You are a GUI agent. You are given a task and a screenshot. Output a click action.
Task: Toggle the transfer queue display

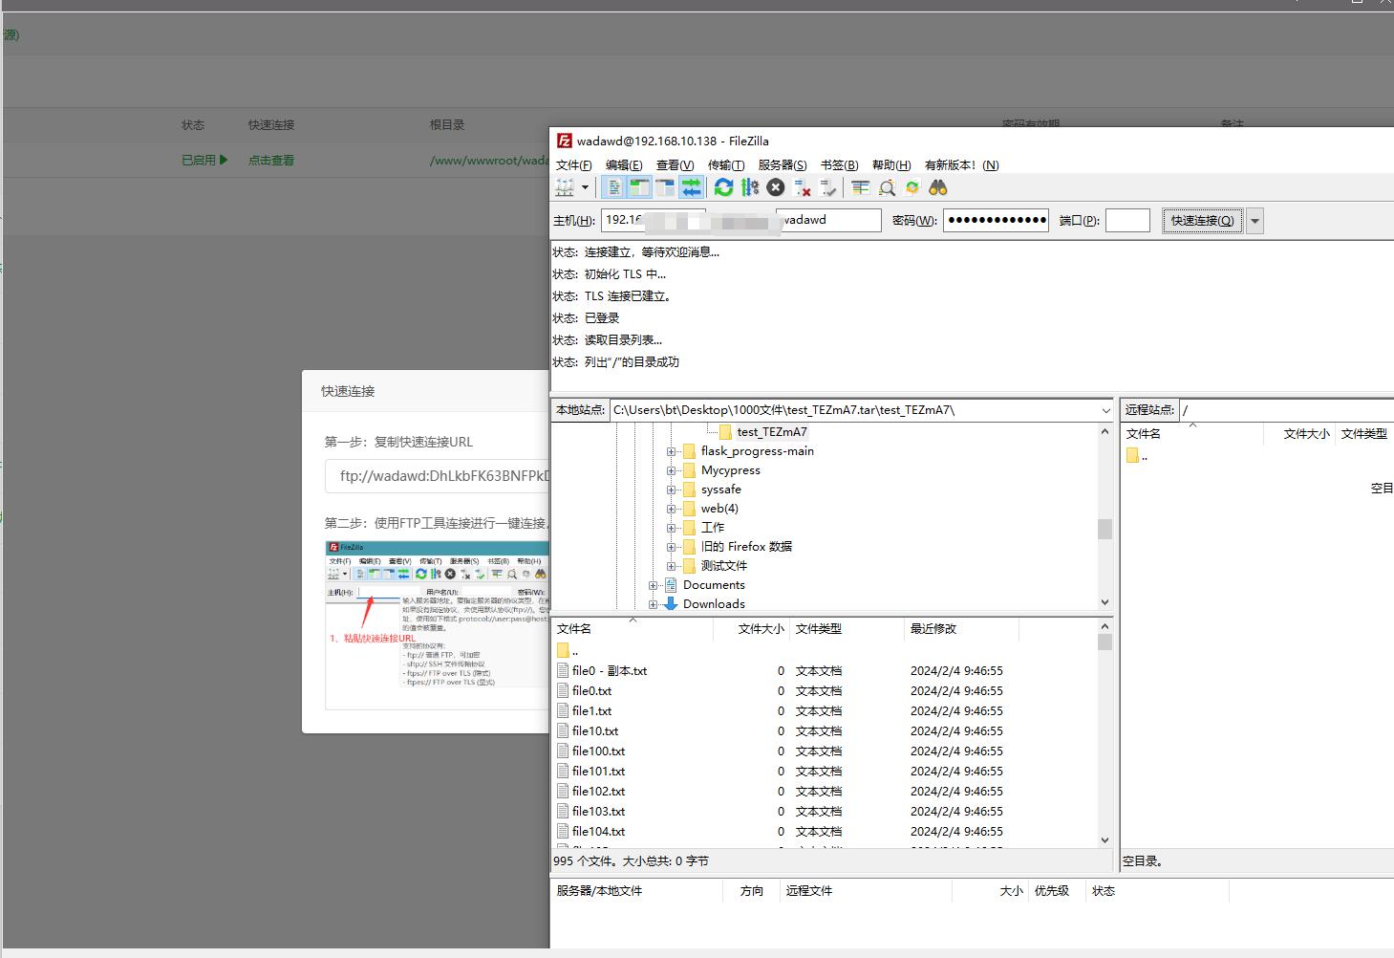click(x=691, y=187)
